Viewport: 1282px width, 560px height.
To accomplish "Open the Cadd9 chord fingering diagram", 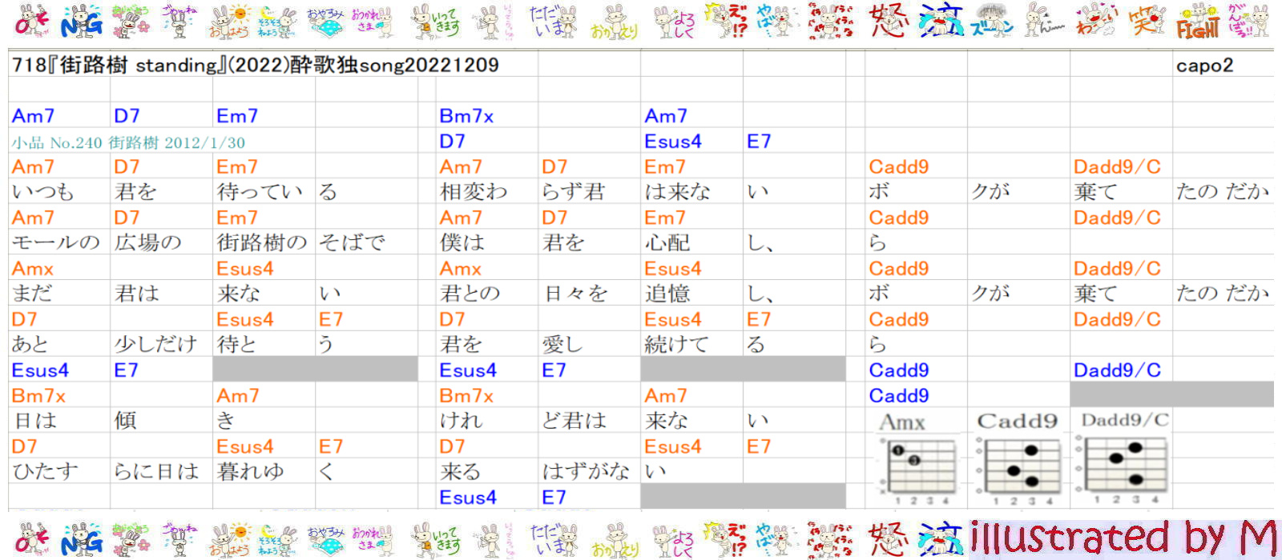I will click(x=1018, y=464).
